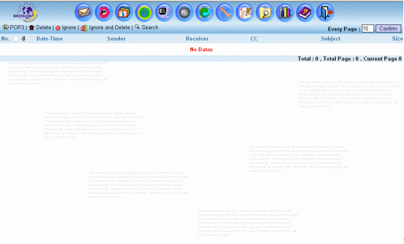Screen dimensions: 404x244
Task: Focus the Every Page number field
Action: (367, 28)
